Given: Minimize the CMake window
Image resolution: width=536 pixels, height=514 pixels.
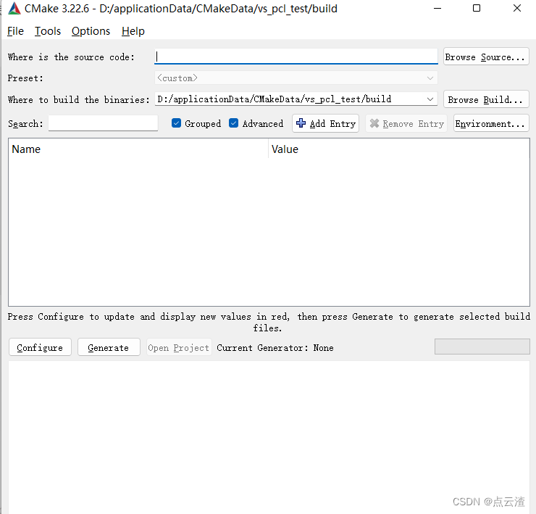Looking at the screenshot, I should pos(437,8).
